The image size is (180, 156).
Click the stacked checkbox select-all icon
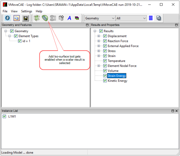pyautogui.click(x=159, y=18)
